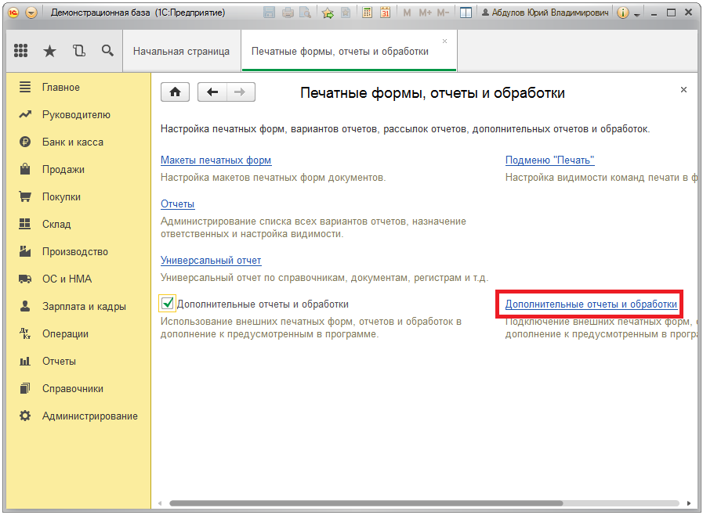Open Руководителю section
Screen dimensions: 703x515
[76, 114]
